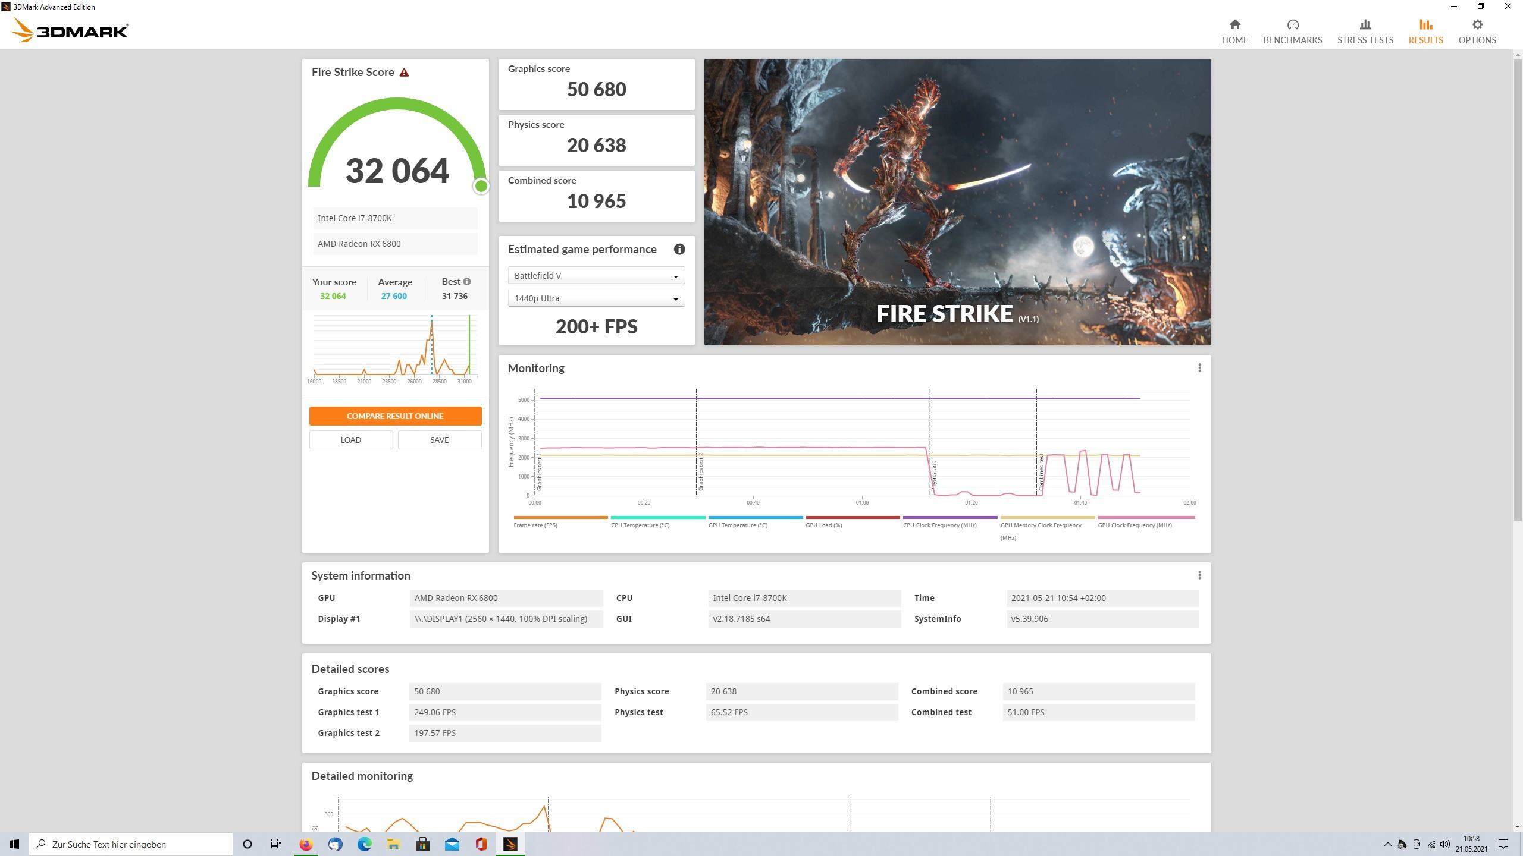This screenshot has width=1523, height=856.
Task: Click the Save button
Action: pyautogui.click(x=440, y=440)
